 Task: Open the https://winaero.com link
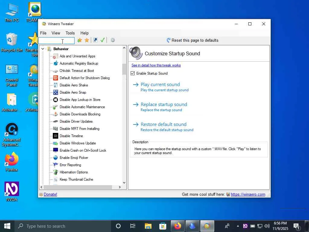click(248, 194)
